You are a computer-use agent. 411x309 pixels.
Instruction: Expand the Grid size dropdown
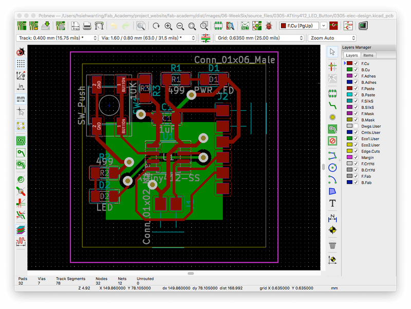259,38
